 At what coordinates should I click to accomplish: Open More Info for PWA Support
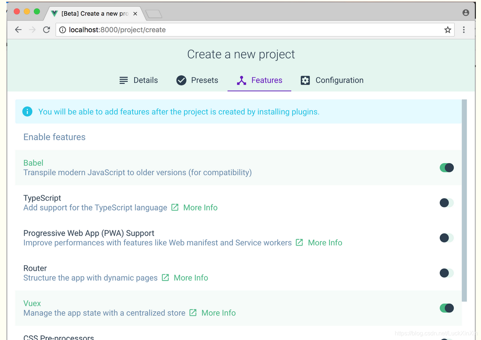325,243
